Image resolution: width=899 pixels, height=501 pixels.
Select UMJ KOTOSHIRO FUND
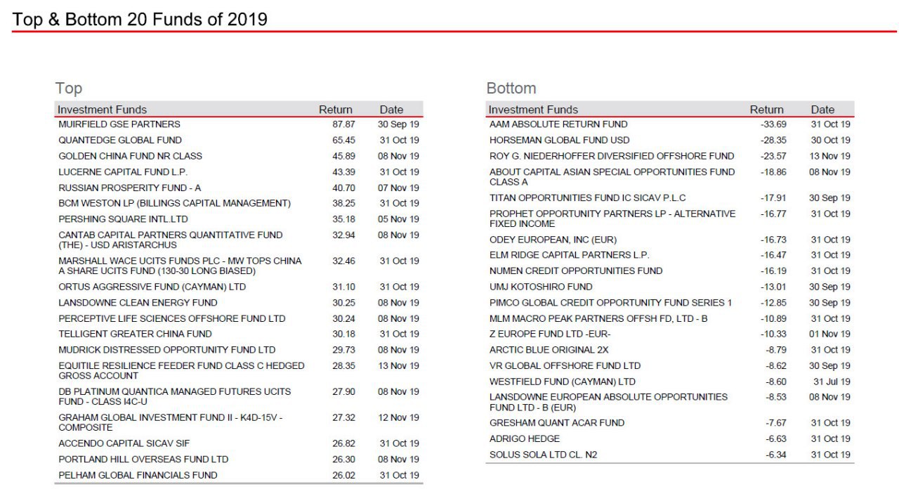[x=541, y=287]
